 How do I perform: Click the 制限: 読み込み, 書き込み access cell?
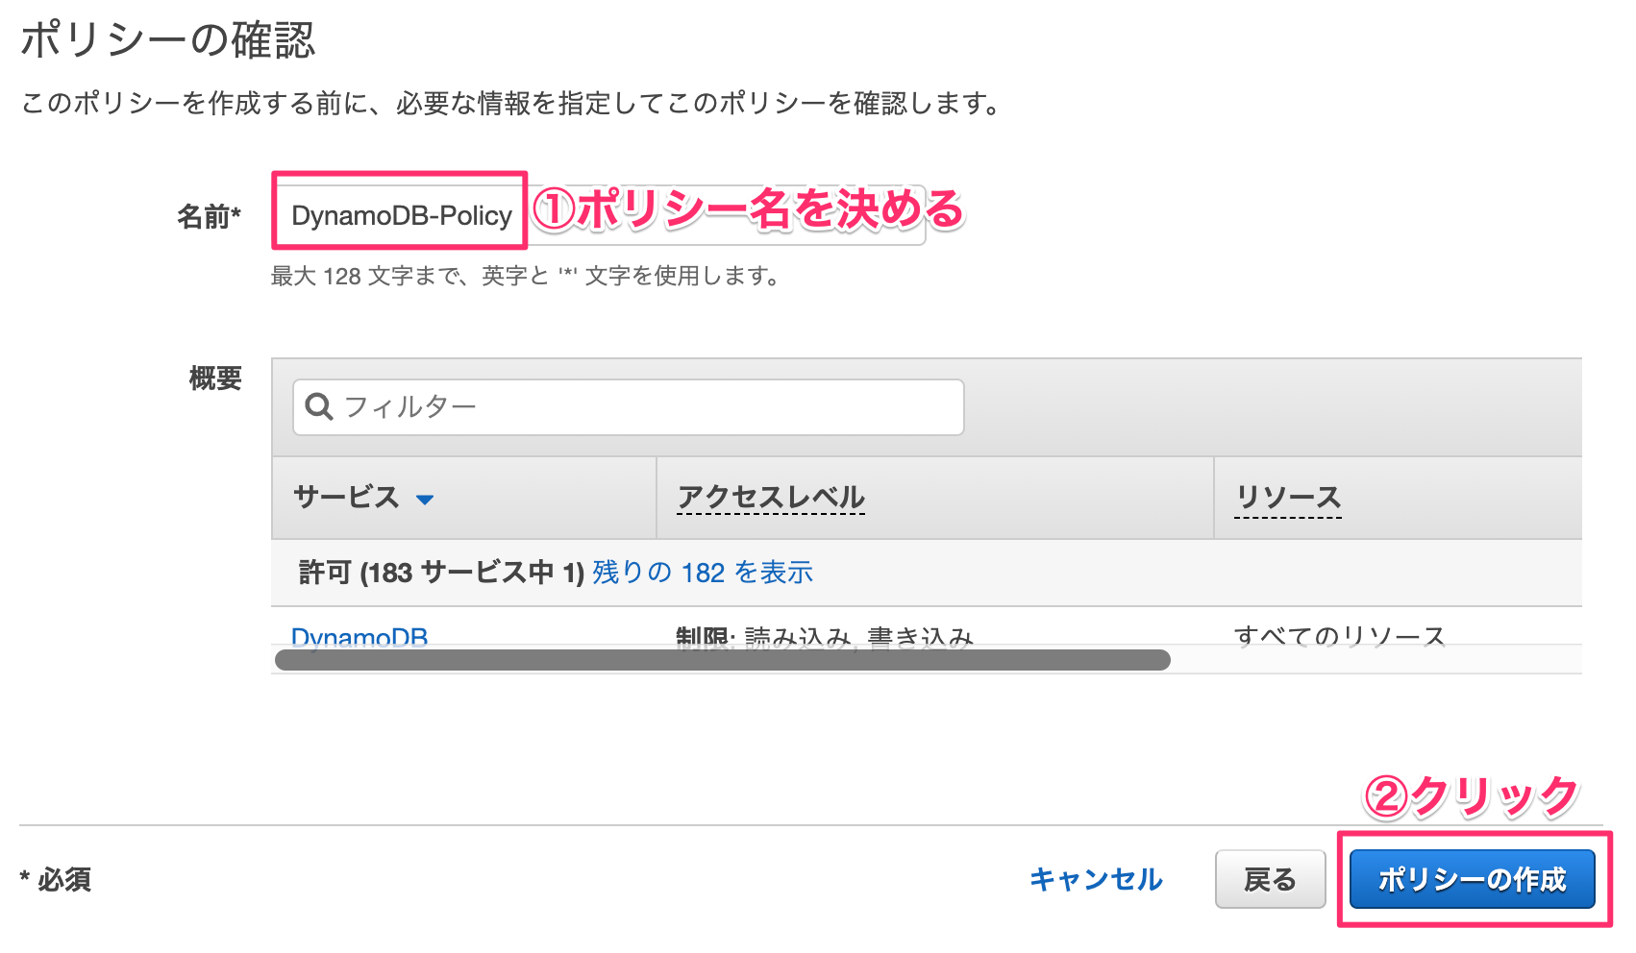[x=825, y=637]
